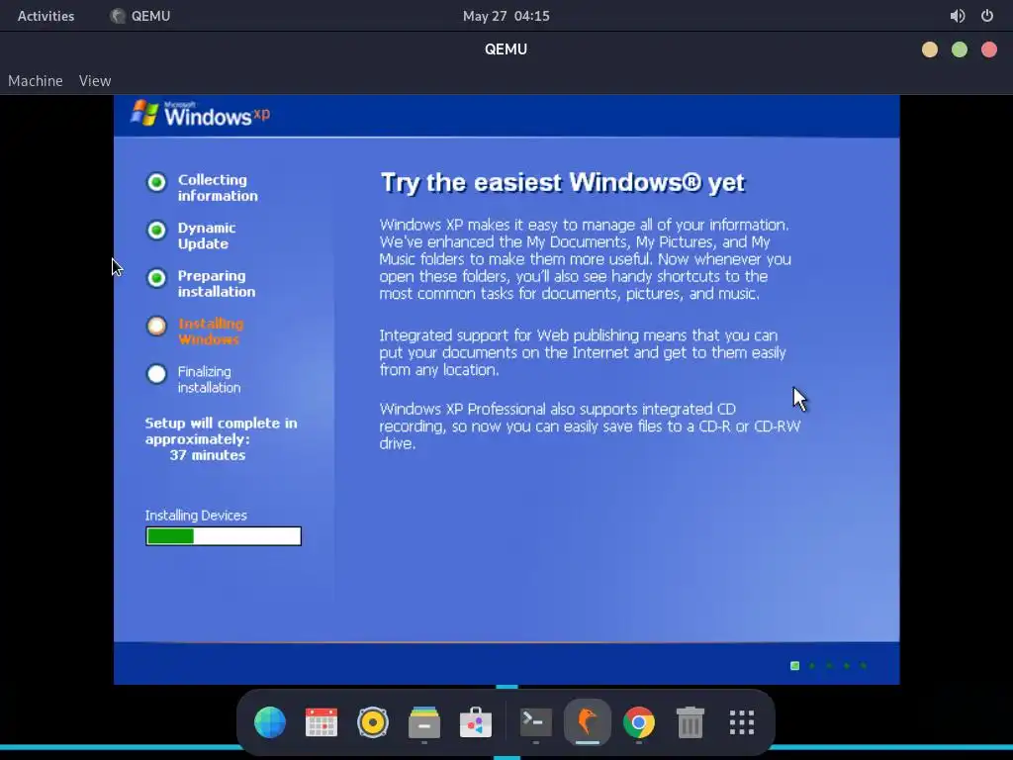Image resolution: width=1013 pixels, height=760 pixels.
Task: Click the Collecting information step indicator
Action: [156, 183]
